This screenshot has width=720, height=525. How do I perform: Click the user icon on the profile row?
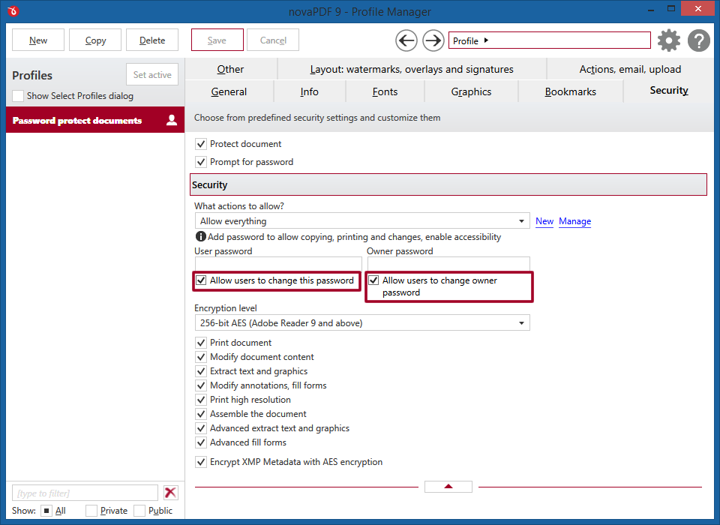pos(172,120)
